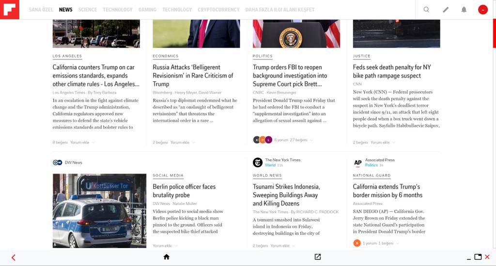Expand options arrow on Berlin police article
Viewport: 496px width, 266px height.
point(176,246)
